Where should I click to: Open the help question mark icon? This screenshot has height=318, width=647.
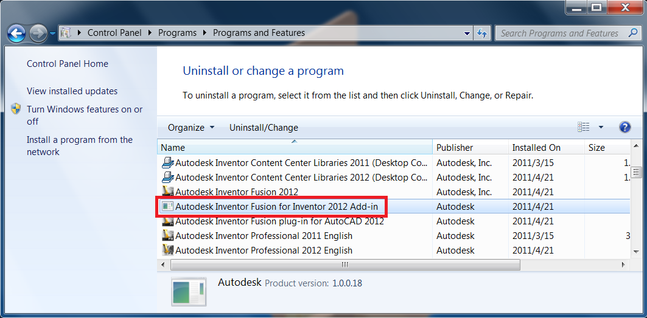tap(624, 128)
